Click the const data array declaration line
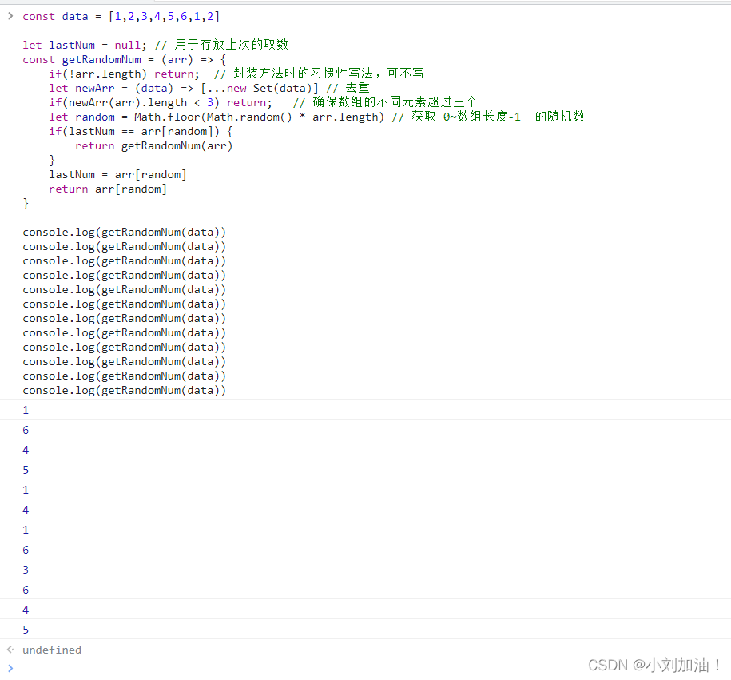The height and width of the screenshot is (680, 731). click(x=121, y=16)
